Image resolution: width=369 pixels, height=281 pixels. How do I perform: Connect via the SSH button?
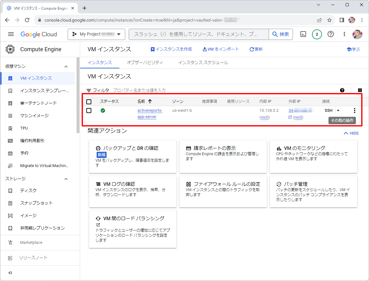328,111
